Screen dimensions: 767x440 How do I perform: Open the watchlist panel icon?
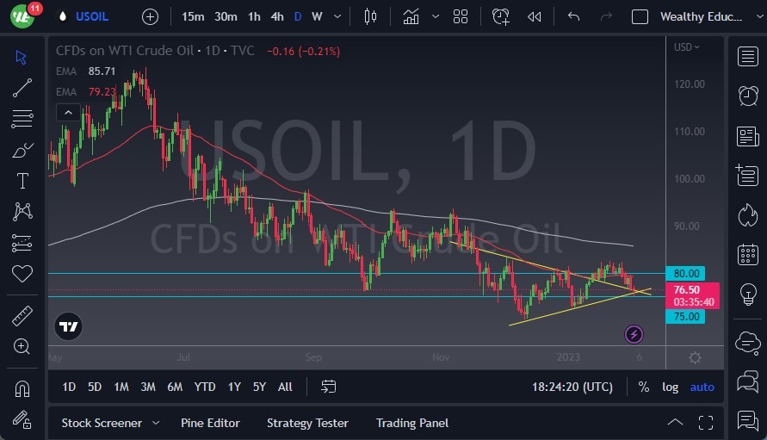(x=747, y=57)
